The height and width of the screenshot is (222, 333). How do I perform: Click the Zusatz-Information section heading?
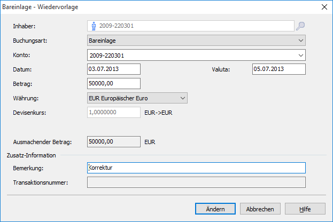(x=32, y=155)
